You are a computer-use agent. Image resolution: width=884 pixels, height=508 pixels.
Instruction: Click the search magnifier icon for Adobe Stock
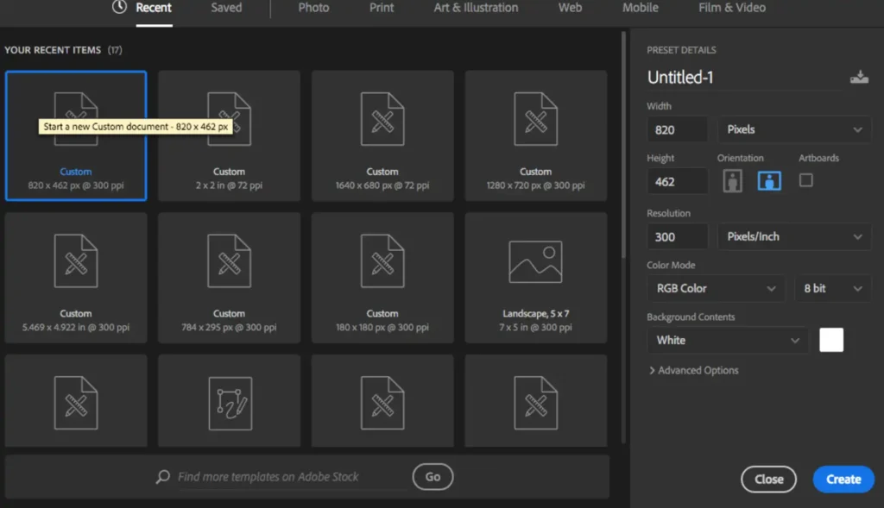coord(162,477)
